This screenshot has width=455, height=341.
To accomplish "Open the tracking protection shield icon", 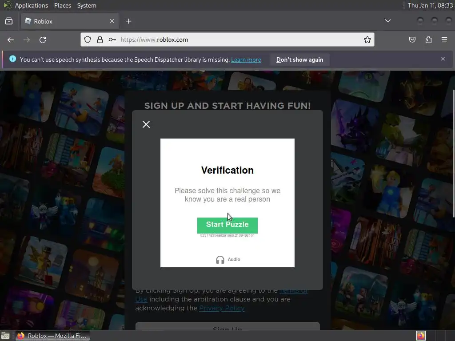I will point(88,40).
